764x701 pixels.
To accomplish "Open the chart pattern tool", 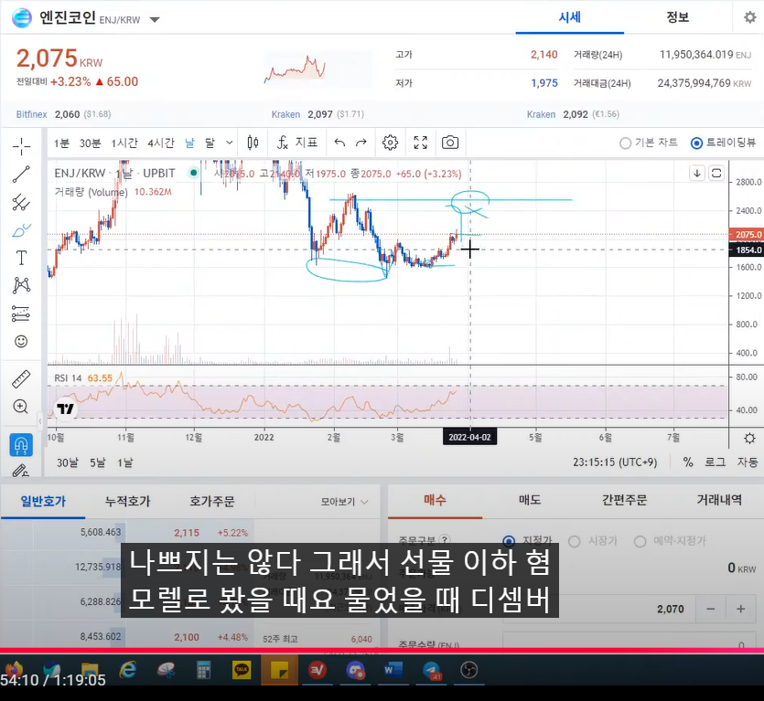I will pyautogui.click(x=21, y=285).
